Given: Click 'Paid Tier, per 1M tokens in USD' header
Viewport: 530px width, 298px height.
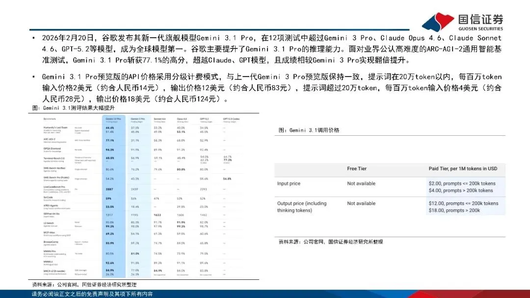Looking at the screenshot, I should point(463,169).
